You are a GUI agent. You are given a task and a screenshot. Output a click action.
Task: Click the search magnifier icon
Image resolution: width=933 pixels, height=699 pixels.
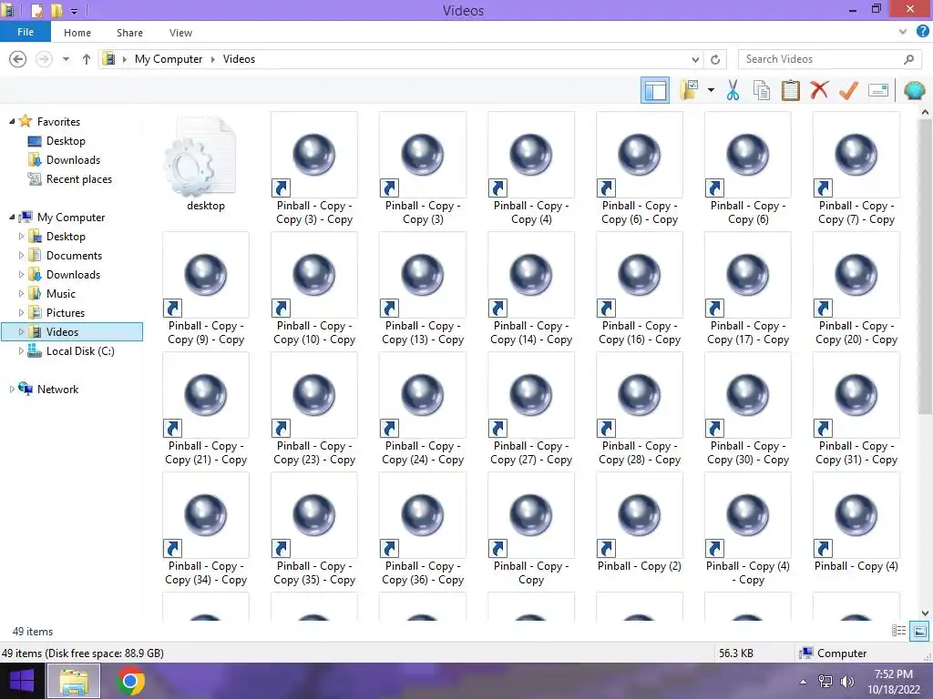click(908, 59)
